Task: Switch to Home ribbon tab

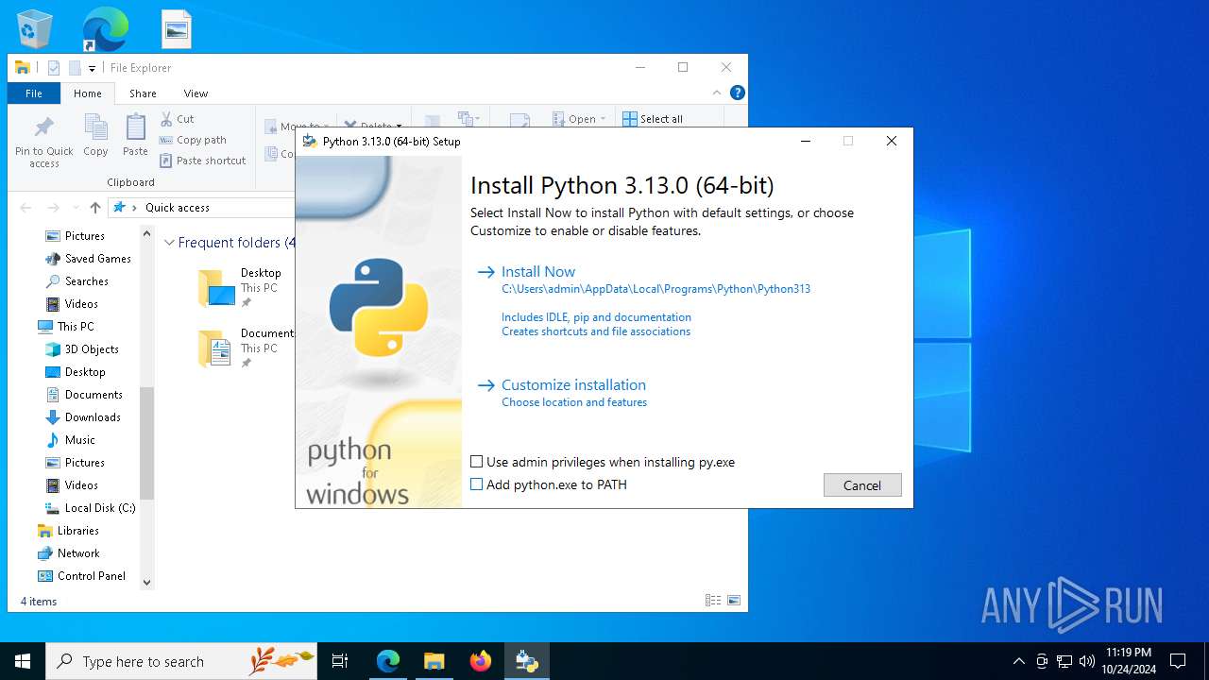Action: pos(88,93)
